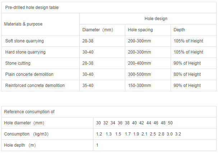This screenshot has height=156, width=218.
Task: Click the 150-300mm hole spacing value
Action: [x=139, y=86]
